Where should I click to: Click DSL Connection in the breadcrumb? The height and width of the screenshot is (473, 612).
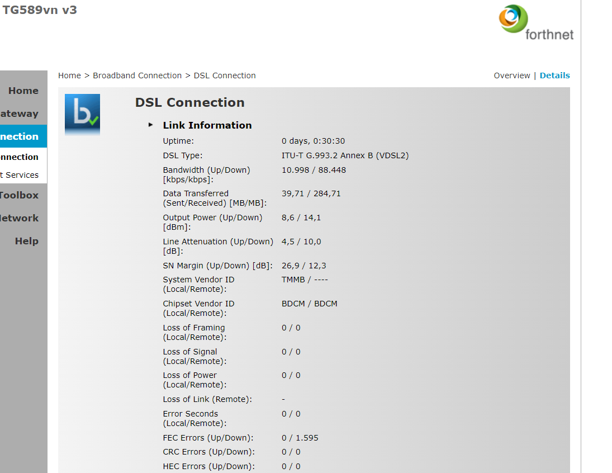pyautogui.click(x=225, y=75)
